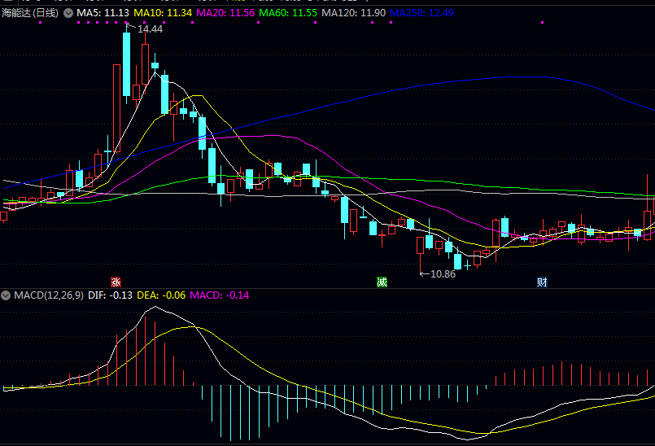Click the tallest red MACD histogram bar
The width and height of the screenshot is (655, 446).
coord(145,350)
